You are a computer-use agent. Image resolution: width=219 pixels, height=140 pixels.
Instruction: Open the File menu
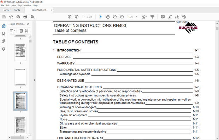pyautogui.click(x=2, y=5)
